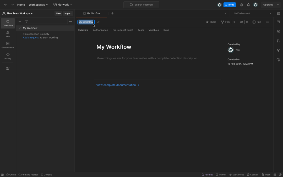This screenshot has width=283, height=177.
Task: Switch to the Authorization tab
Action: (100, 30)
